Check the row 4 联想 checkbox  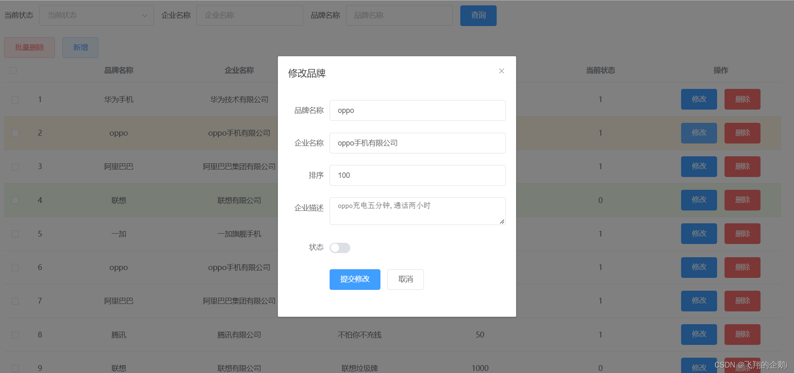[15, 201]
